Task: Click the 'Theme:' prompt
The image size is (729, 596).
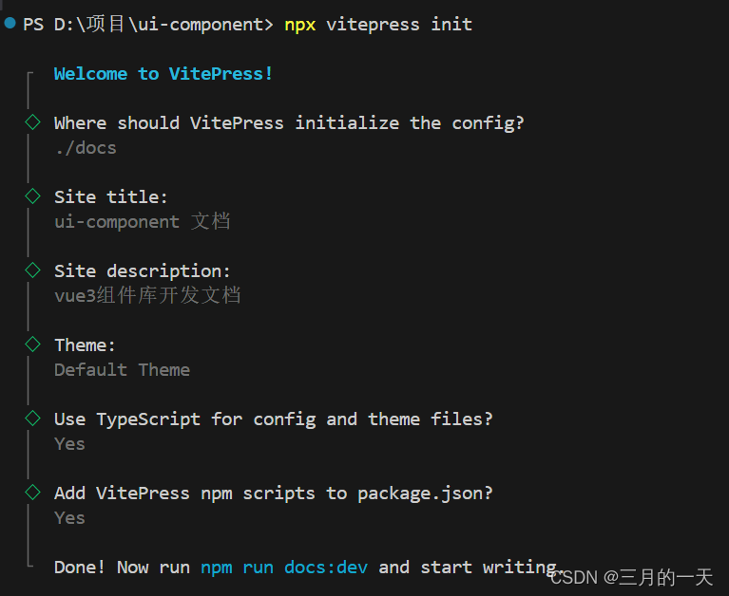Action: point(85,345)
